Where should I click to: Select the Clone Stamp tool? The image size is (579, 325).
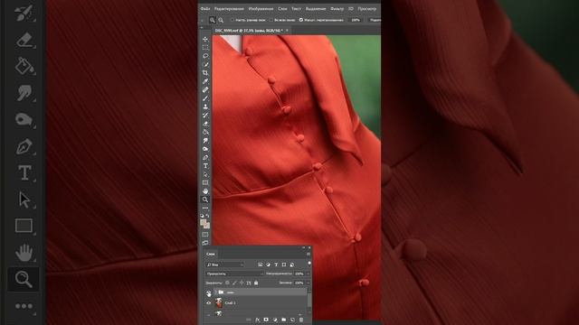pos(205,107)
